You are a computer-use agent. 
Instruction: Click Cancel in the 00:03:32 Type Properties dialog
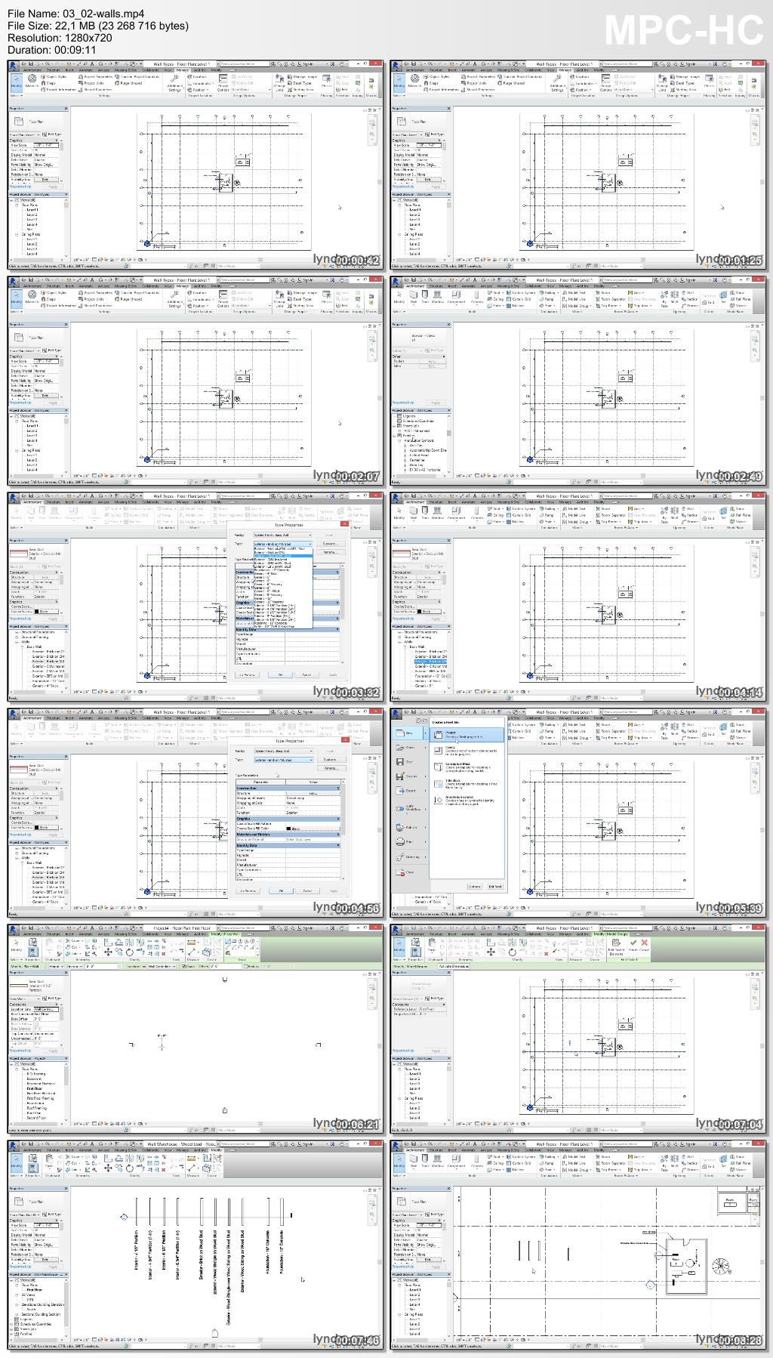pyautogui.click(x=306, y=674)
